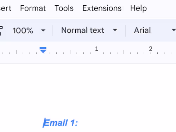The image size is (176, 132).
Task: Select the blue left indent triangle
Action: click(43, 51)
